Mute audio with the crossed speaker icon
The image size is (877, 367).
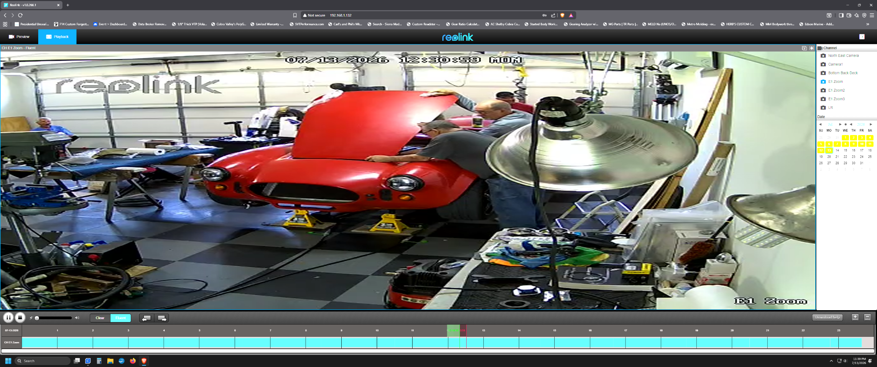click(31, 318)
